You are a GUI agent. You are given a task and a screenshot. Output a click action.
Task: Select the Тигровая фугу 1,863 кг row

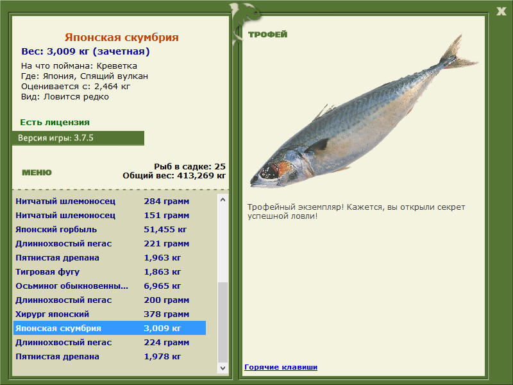pos(110,271)
